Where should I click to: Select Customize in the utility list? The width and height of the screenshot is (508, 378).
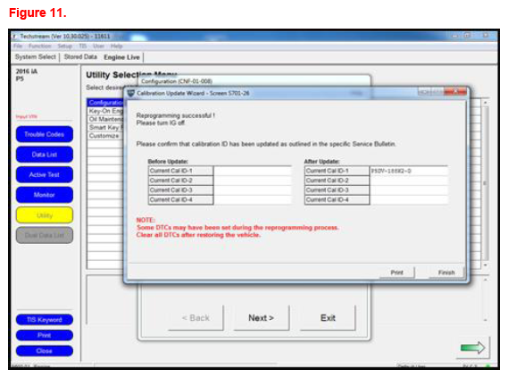coord(104,136)
